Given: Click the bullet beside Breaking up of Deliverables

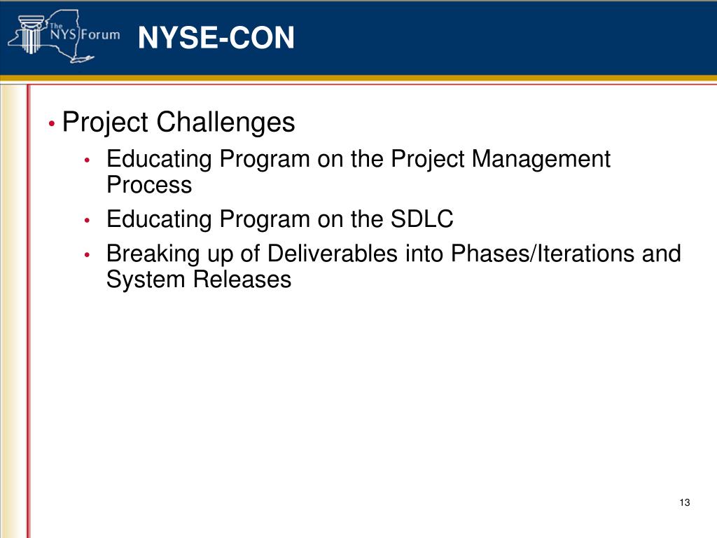Looking at the screenshot, I should point(87,255).
